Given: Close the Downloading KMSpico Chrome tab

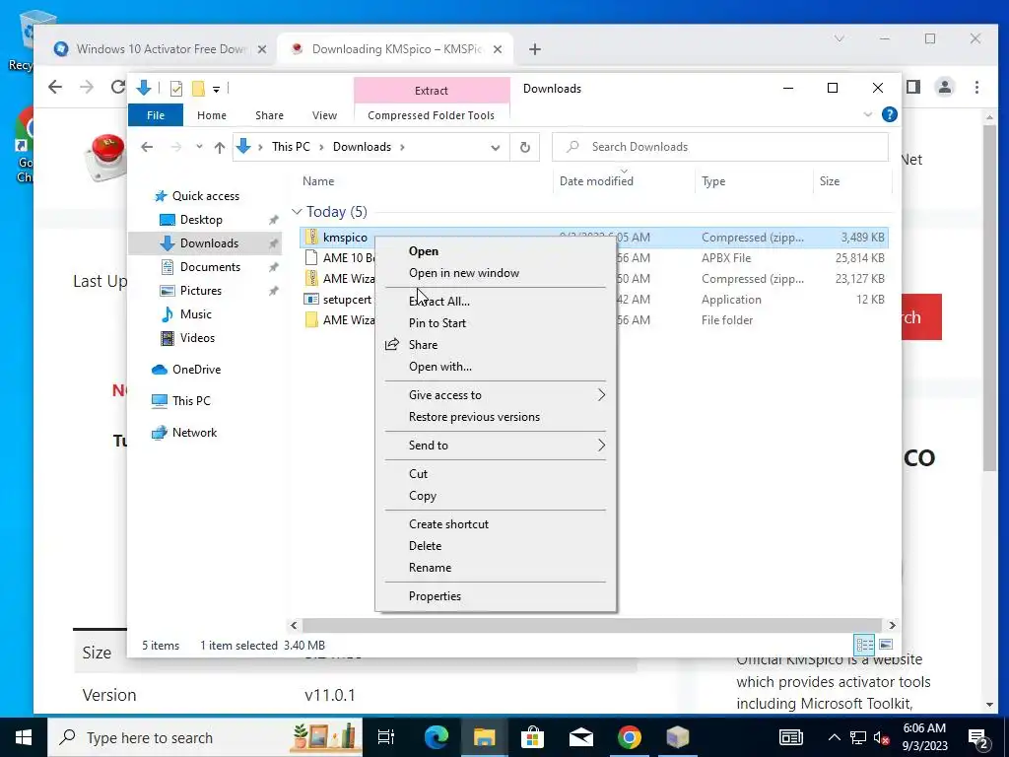Looking at the screenshot, I should (x=498, y=49).
